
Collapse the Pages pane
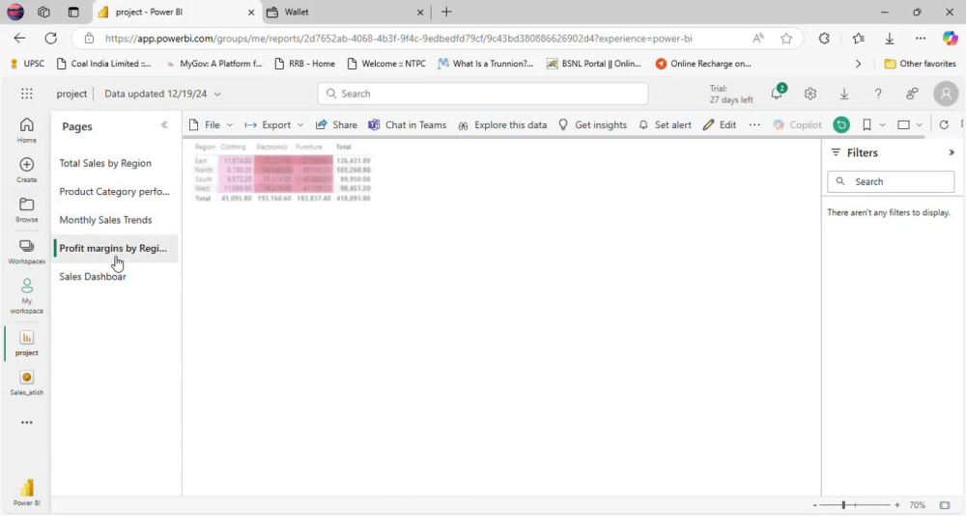164,124
